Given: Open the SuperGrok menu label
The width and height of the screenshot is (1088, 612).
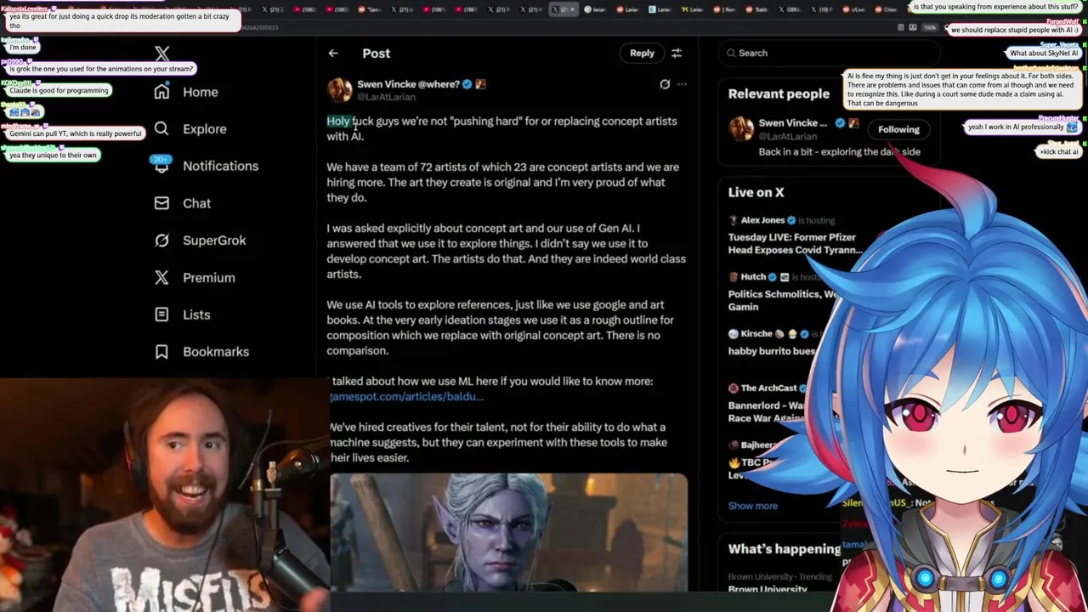Looking at the screenshot, I should pyautogui.click(x=214, y=241).
